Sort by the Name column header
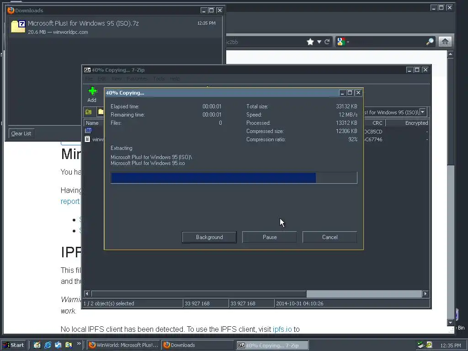The image size is (468, 351). click(92, 122)
